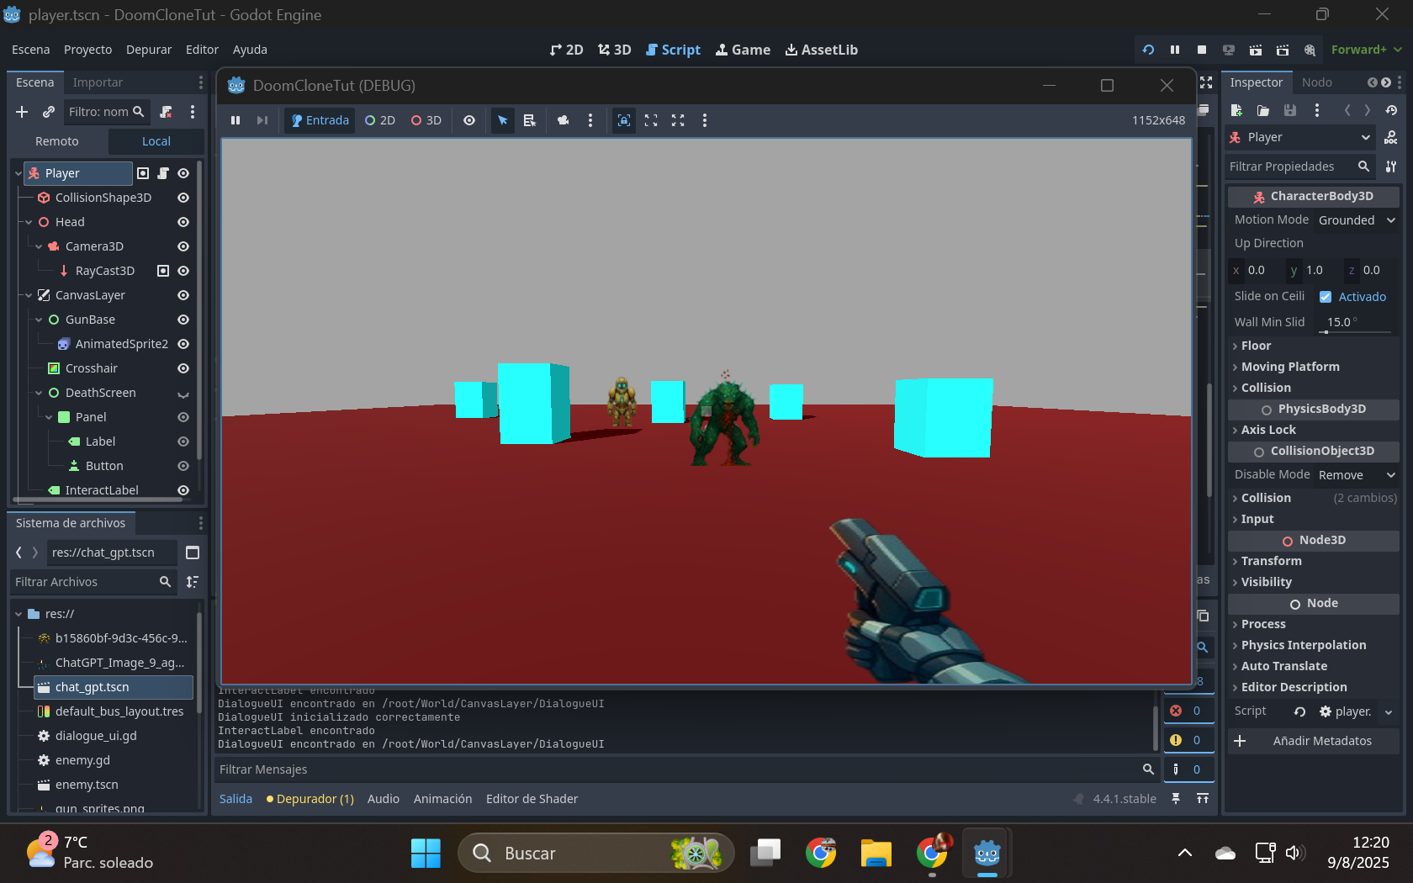The image size is (1413, 883).
Task: Open camera override icon in game toolbar
Action: click(564, 120)
